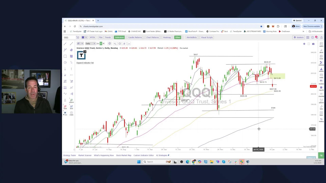326x183 pixels.
Task: Select the resist line tool
Action: point(65,107)
